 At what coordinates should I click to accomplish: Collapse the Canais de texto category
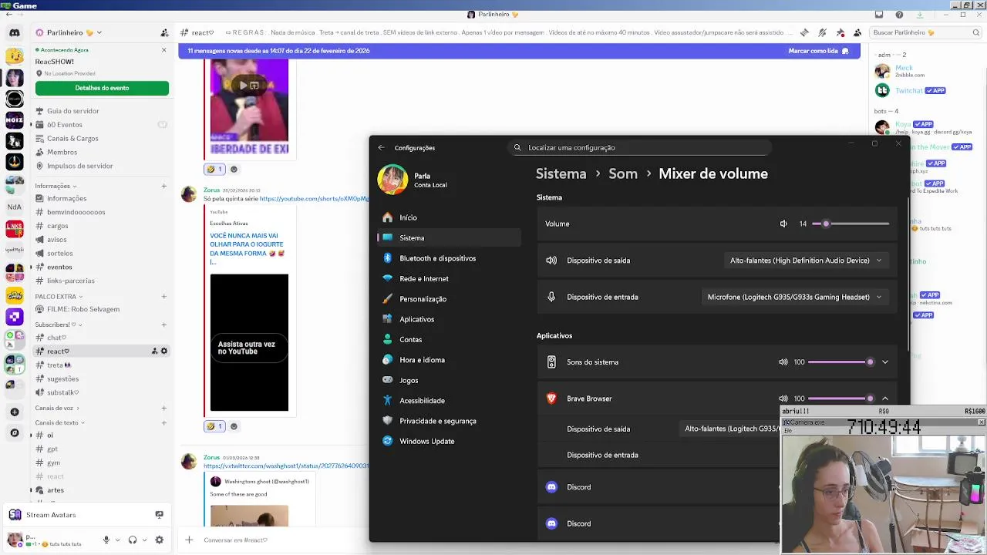pyautogui.click(x=60, y=422)
